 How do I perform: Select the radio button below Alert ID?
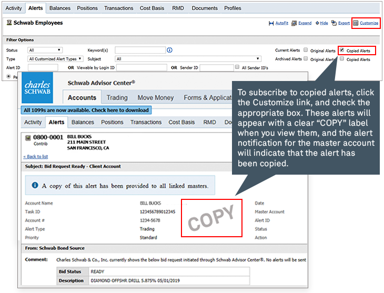[x=8, y=76]
